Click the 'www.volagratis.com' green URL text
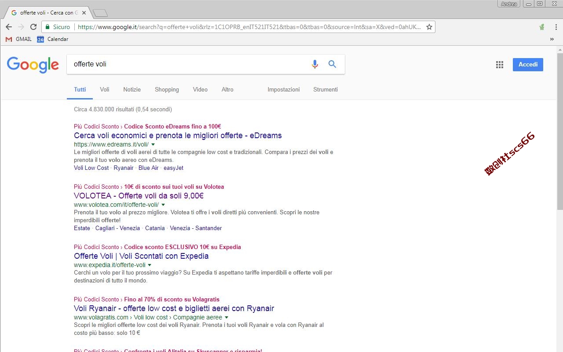This screenshot has width=563, height=352. [x=101, y=317]
